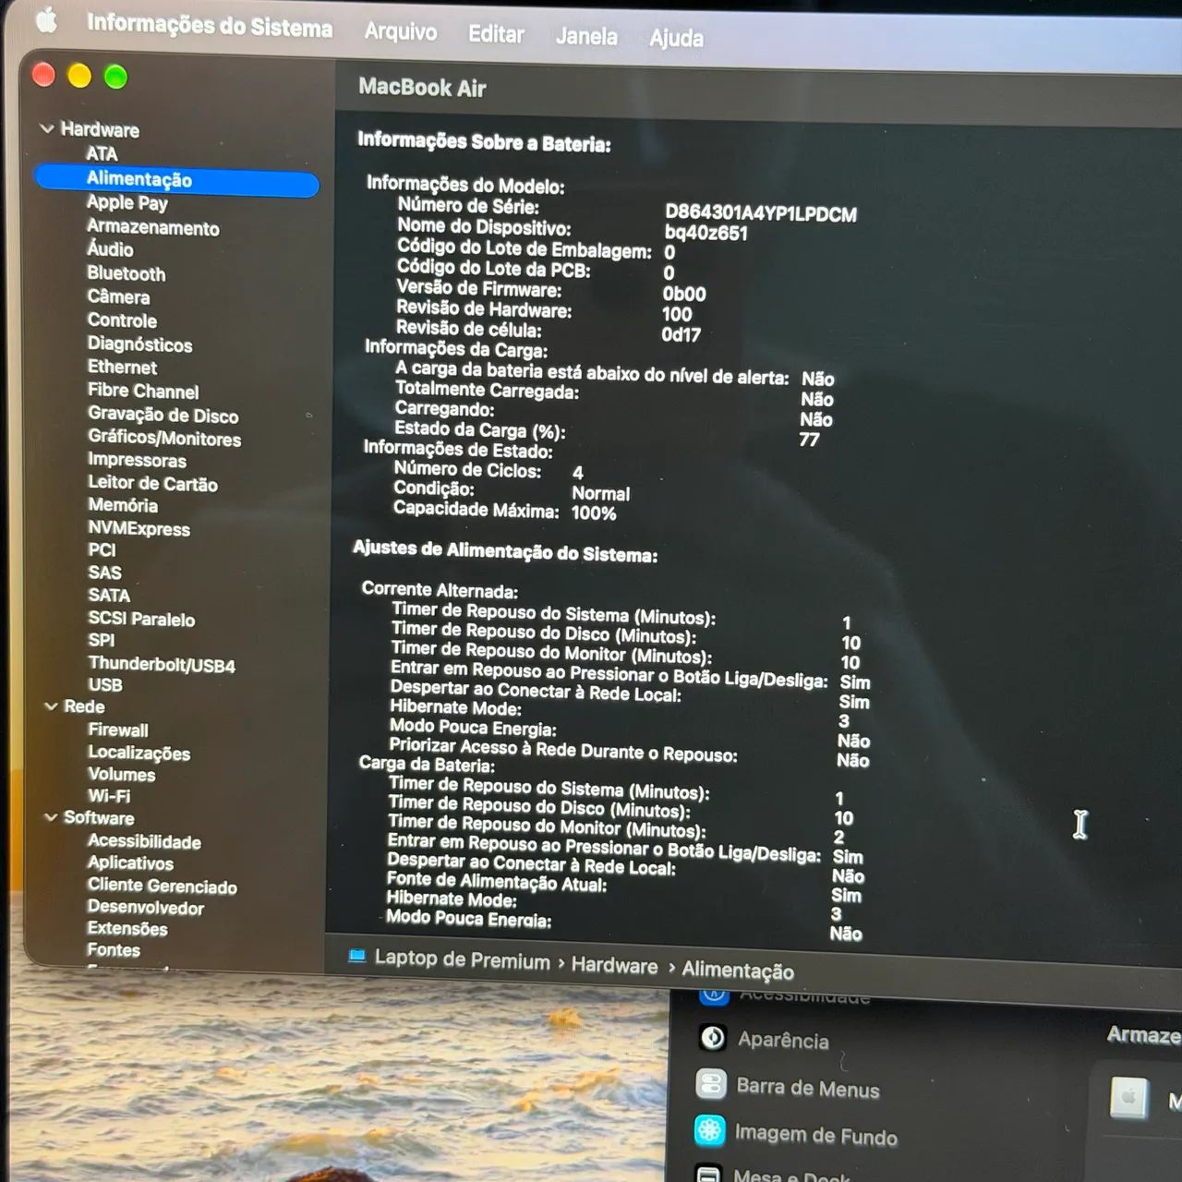Click the battery serial number D864301A4YP1LPDCM
This screenshot has width=1182, height=1182.
pos(761,213)
